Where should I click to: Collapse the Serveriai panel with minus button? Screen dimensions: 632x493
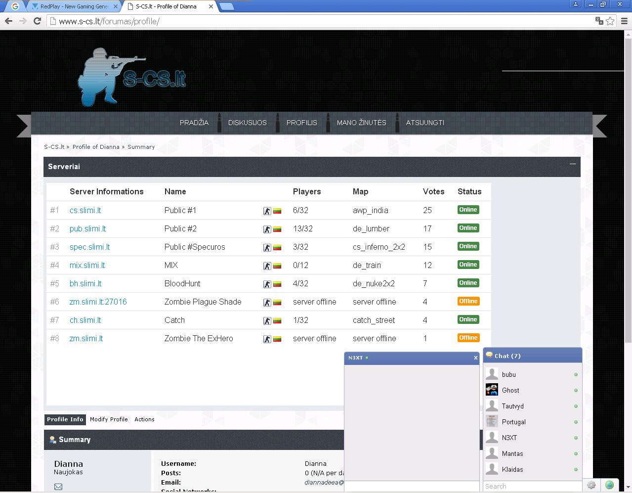[x=573, y=164]
